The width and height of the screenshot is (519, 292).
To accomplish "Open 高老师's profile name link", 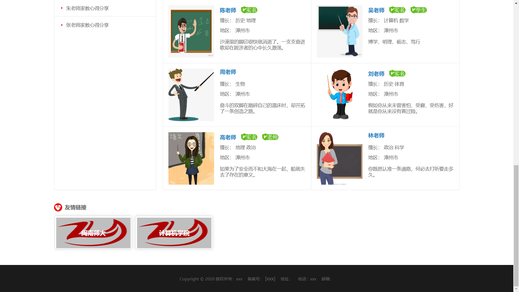I will click(x=228, y=137).
